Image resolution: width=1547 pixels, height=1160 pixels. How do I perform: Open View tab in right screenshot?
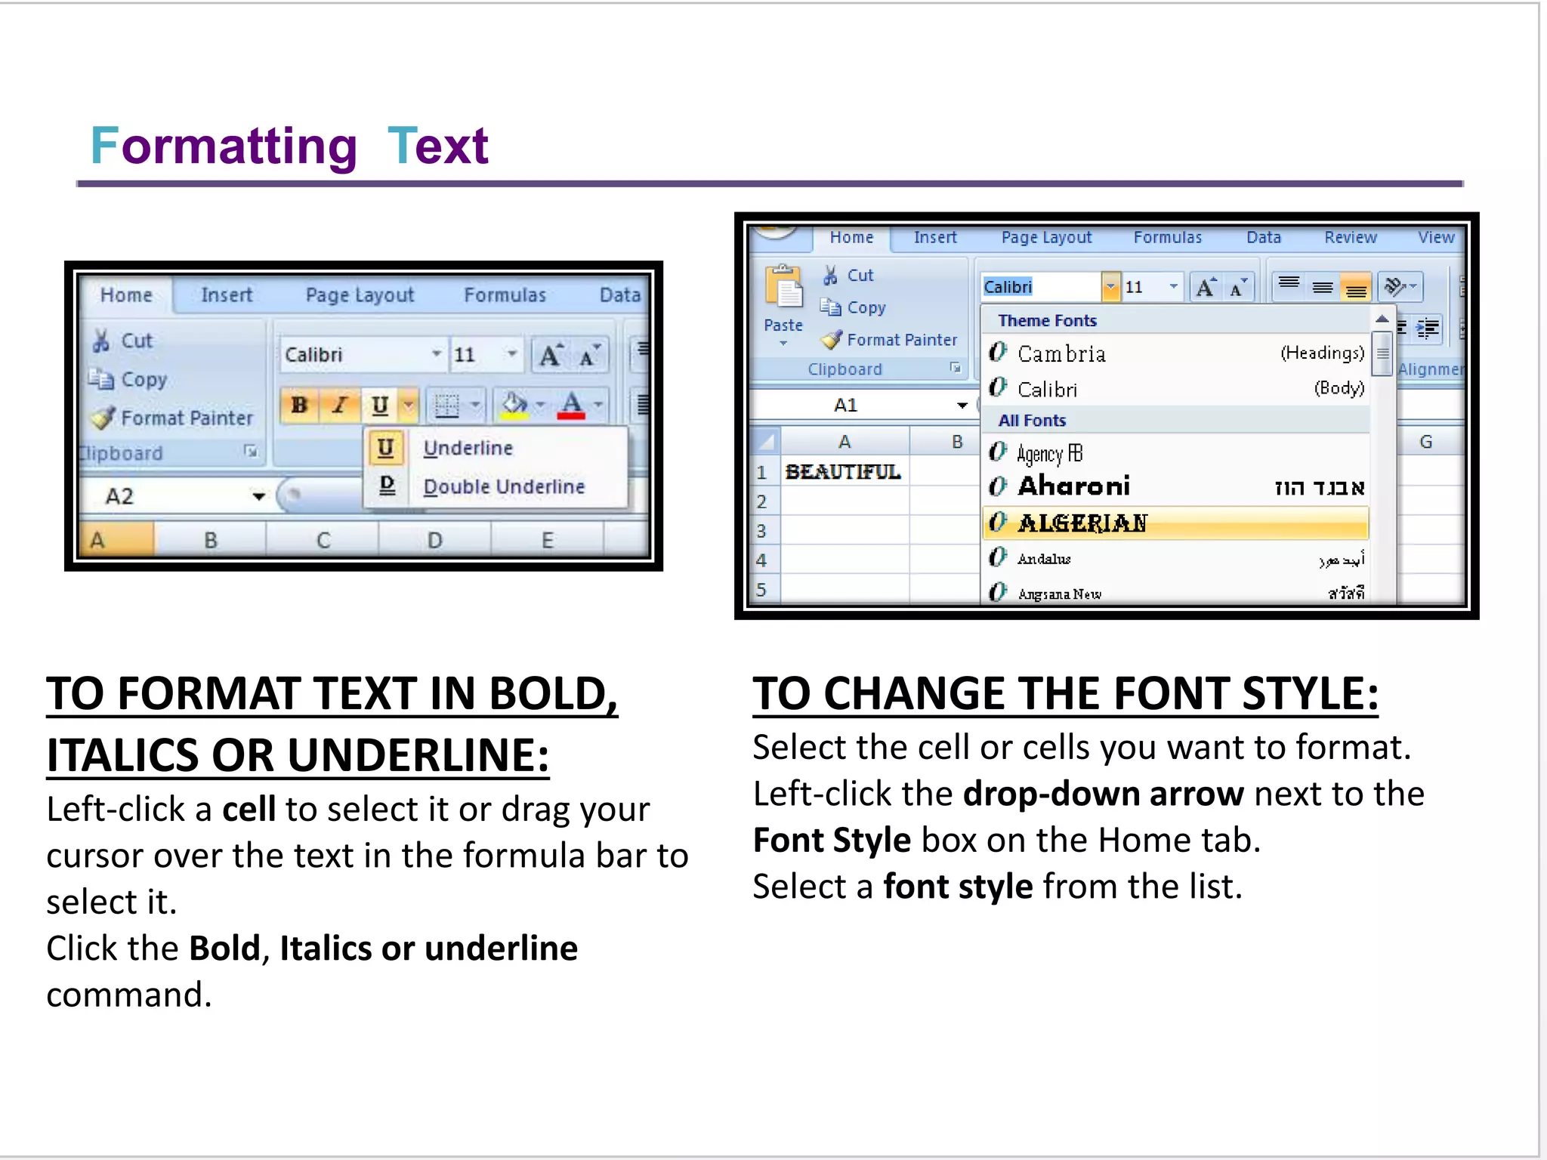[1436, 237]
